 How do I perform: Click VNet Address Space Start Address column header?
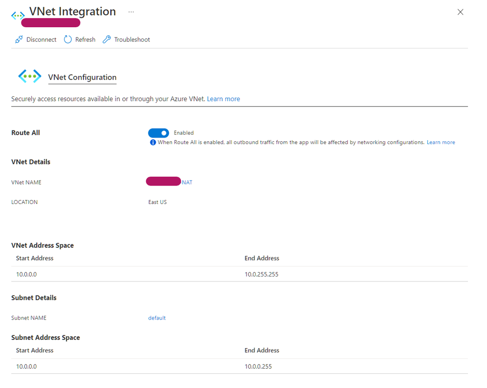(35, 259)
